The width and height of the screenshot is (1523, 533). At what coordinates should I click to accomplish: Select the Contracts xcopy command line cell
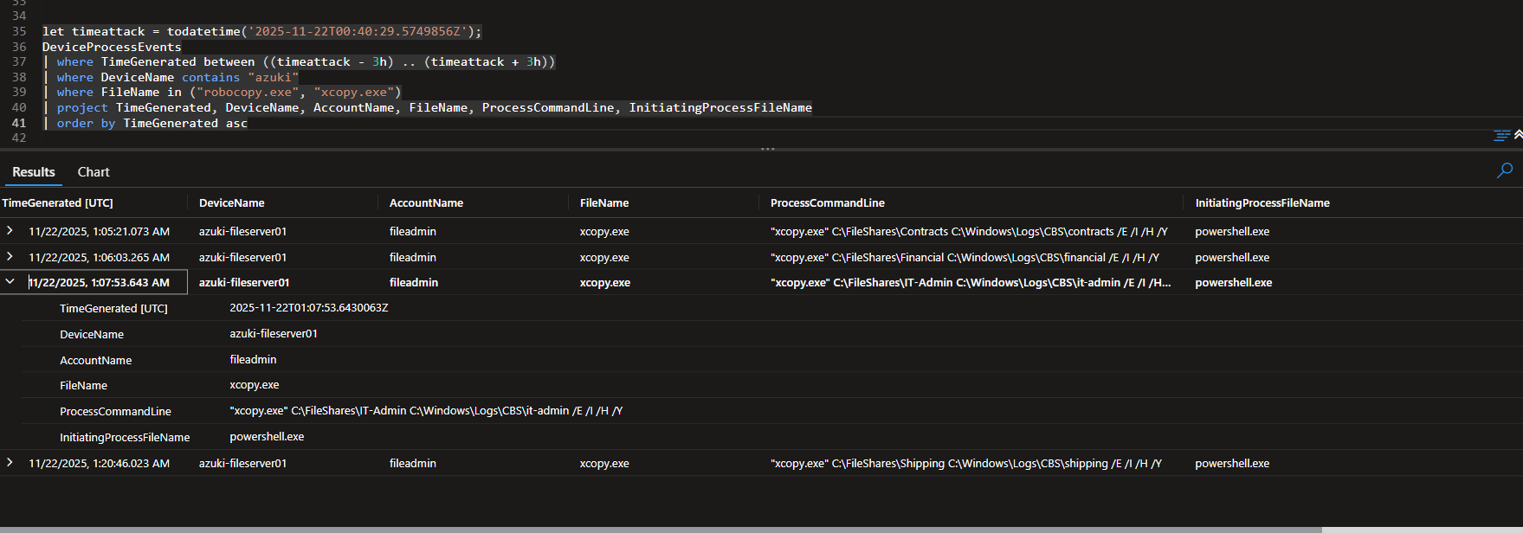point(969,231)
